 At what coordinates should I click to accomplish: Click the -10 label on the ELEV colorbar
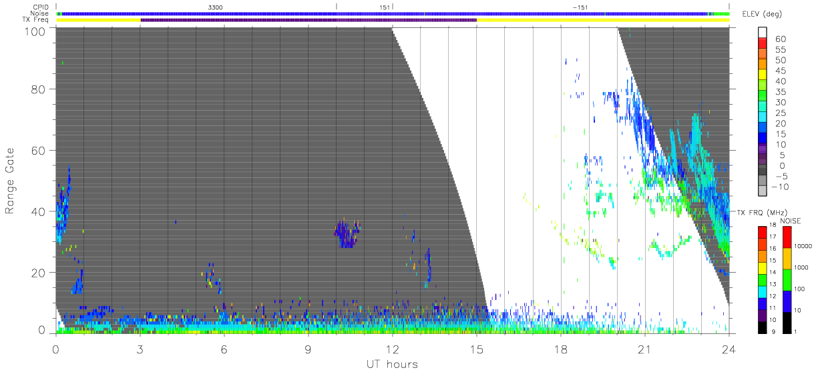click(x=779, y=187)
